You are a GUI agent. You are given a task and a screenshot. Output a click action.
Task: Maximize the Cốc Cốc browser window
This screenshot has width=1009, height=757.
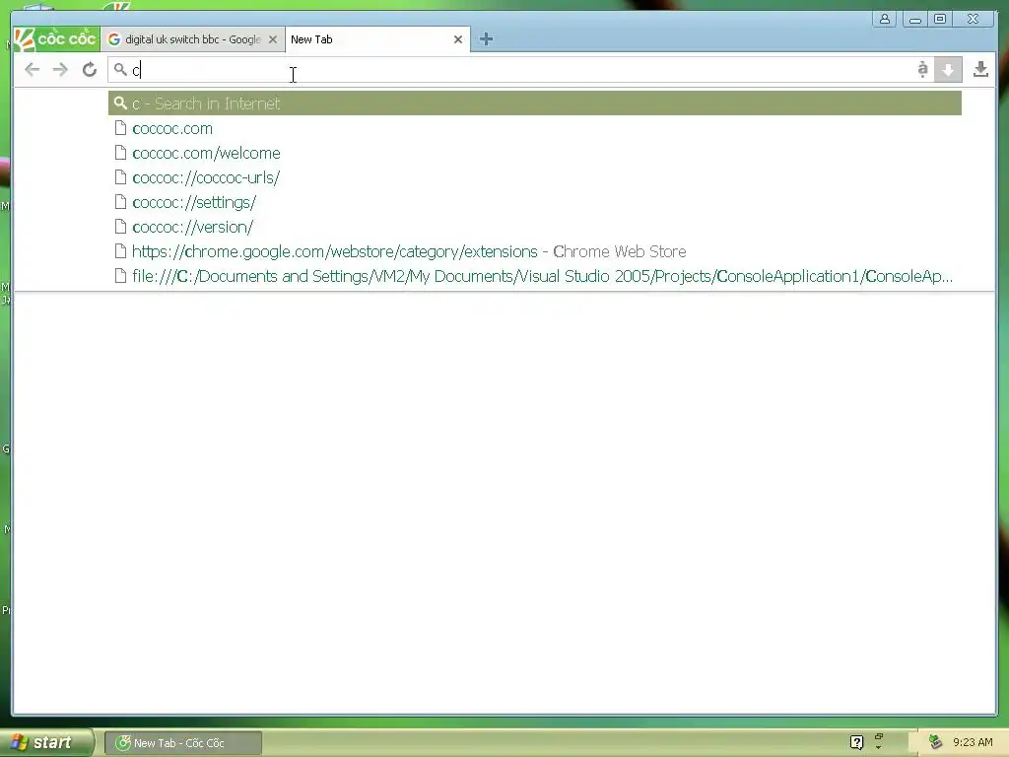(x=940, y=20)
